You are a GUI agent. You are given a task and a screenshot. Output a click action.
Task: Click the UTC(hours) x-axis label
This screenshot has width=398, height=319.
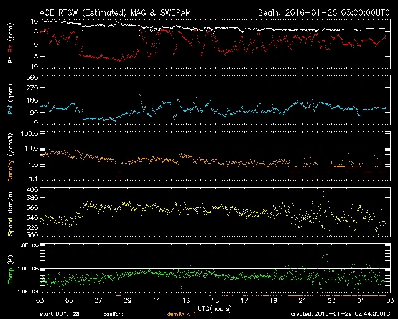click(x=215, y=308)
